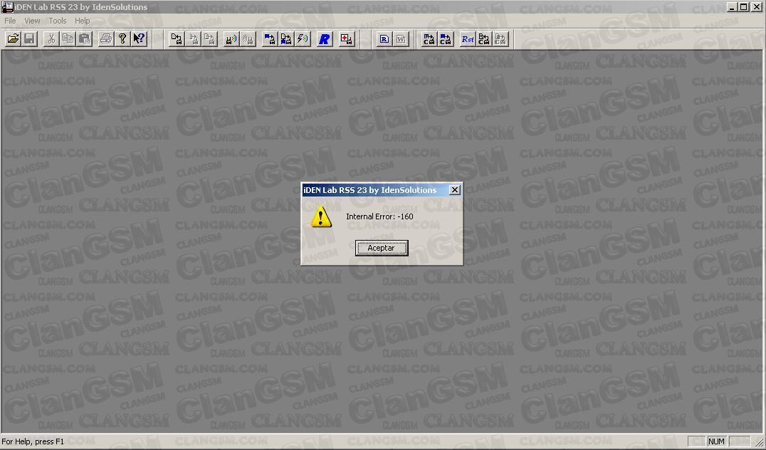Click the Internal Error: -160 message text
Viewport: 766px width, 450px height.
(x=379, y=216)
